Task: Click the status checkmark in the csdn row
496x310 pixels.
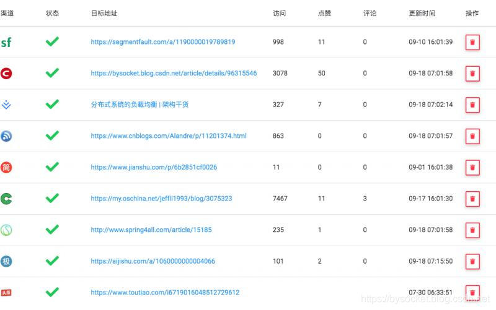Action: tap(52, 72)
